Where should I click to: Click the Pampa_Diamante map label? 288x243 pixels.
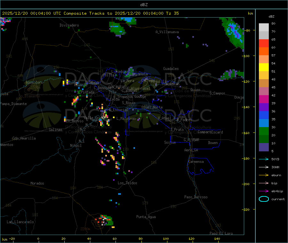pos(13,104)
